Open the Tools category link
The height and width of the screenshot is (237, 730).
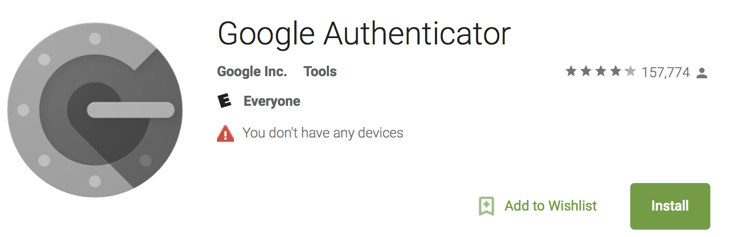(320, 71)
